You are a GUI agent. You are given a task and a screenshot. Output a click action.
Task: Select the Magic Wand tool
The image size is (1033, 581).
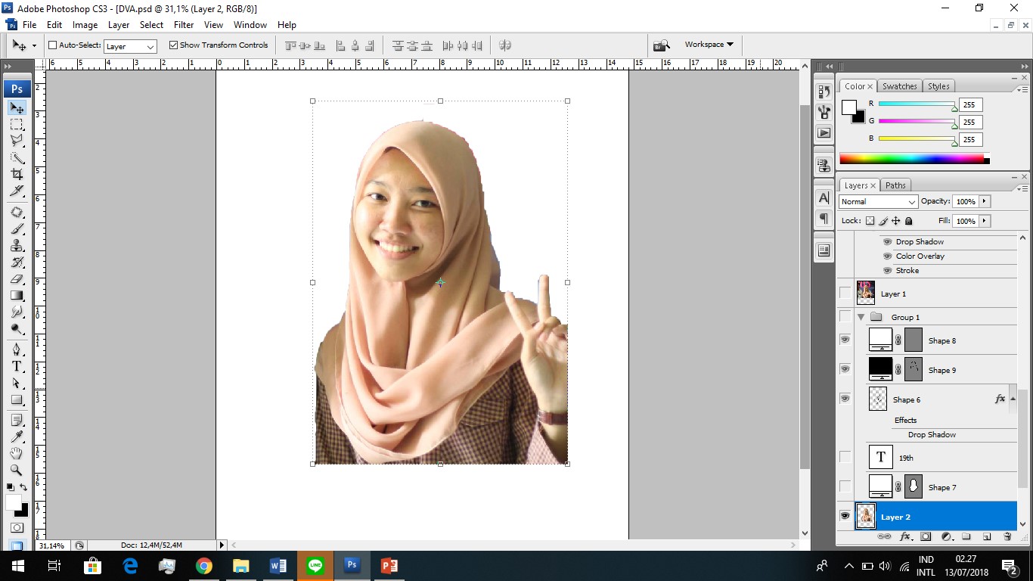(17, 157)
